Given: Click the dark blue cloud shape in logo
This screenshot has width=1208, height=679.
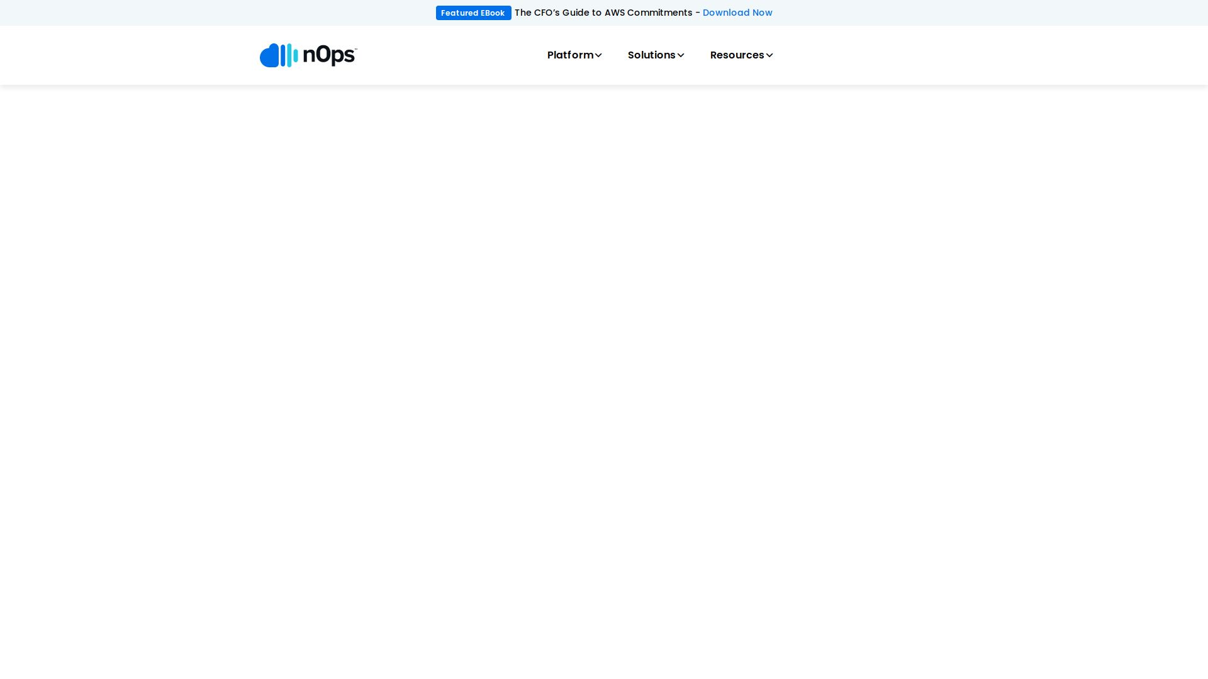Looking at the screenshot, I should click(x=270, y=57).
